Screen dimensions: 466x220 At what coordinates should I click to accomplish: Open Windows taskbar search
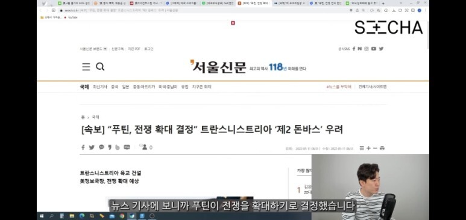(51, 216)
